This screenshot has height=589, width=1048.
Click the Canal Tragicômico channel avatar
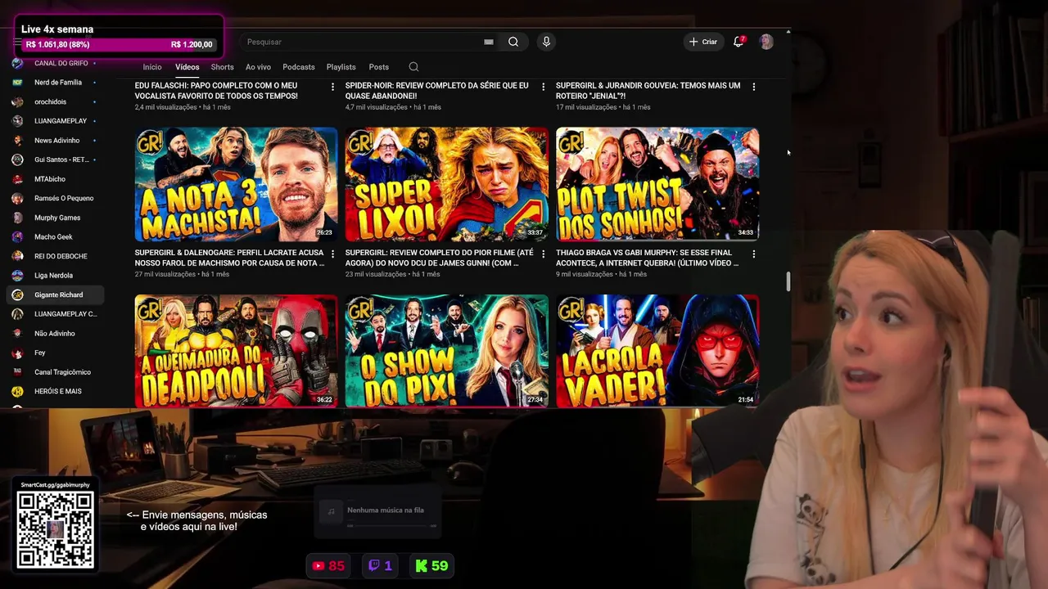(17, 372)
